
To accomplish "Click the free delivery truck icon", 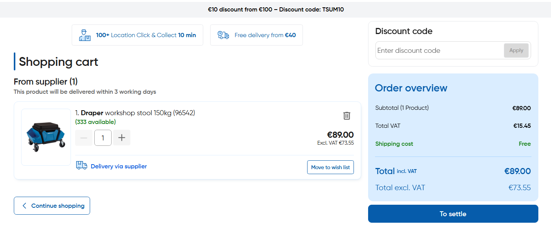I will [x=223, y=35].
